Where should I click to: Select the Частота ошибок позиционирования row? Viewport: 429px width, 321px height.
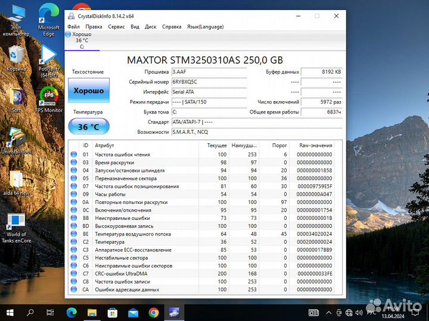(201, 186)
